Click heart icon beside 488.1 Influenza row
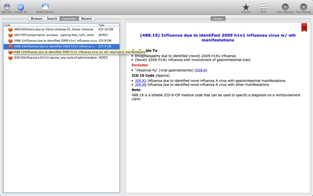Viewport: 313px width, 196px height. tap(11, 41)
